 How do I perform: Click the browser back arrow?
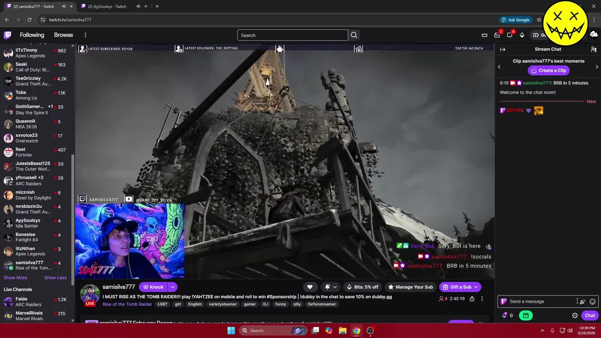tap(7, 20)
